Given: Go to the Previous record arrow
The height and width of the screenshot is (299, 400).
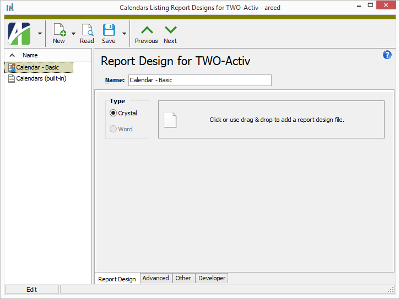Looking at the screenshot, I should click(146, 33).
